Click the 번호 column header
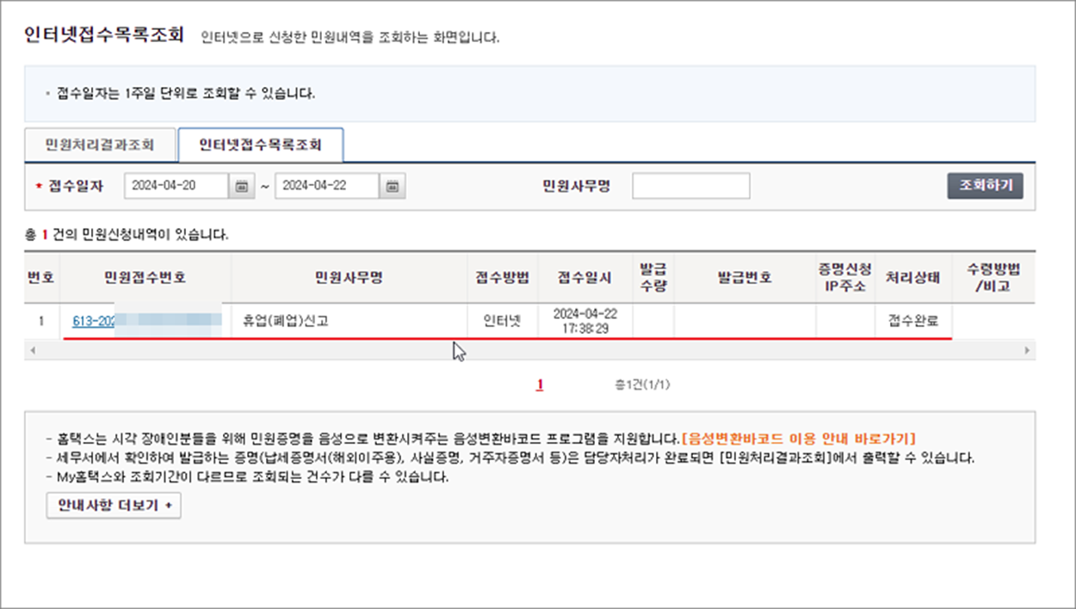1076x609 pixels. 41,278
